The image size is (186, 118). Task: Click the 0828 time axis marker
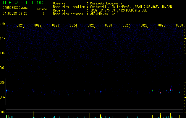[144, 25]
